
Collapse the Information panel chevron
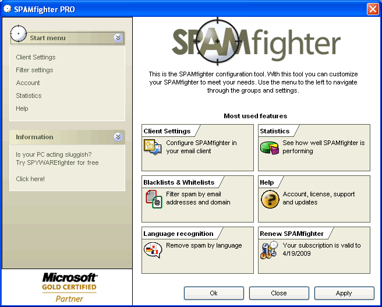(x=118, y=137)
